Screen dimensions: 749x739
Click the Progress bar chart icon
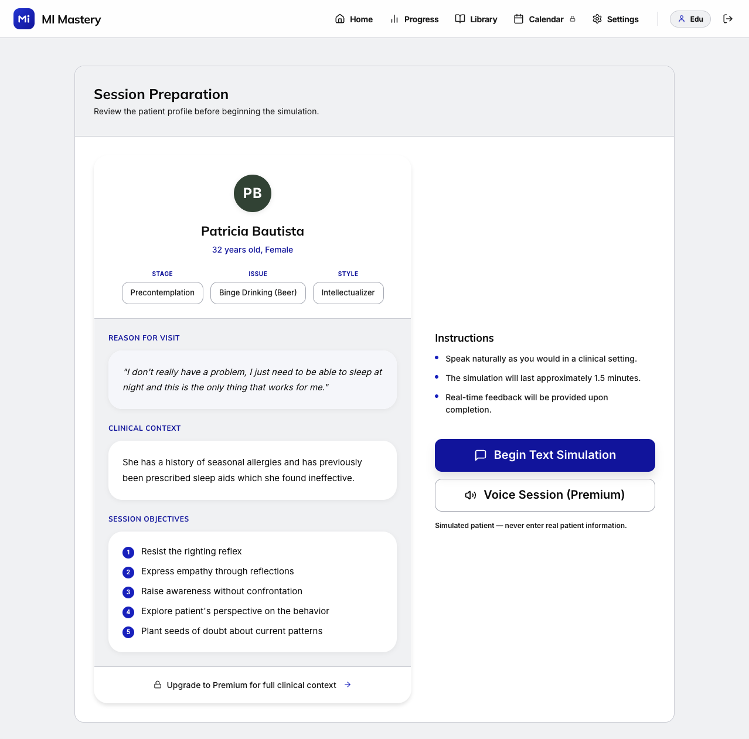click(394, 19)
